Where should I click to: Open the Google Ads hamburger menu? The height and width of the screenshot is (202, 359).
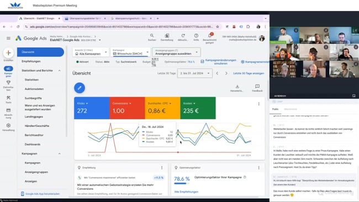tap(8, 38)
